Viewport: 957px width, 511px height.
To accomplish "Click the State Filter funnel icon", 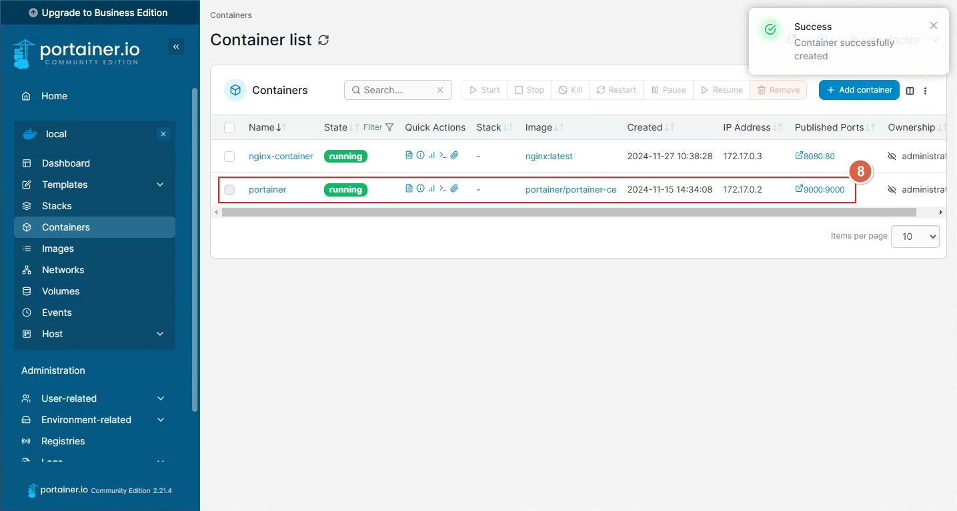I will tap(389, 127).
